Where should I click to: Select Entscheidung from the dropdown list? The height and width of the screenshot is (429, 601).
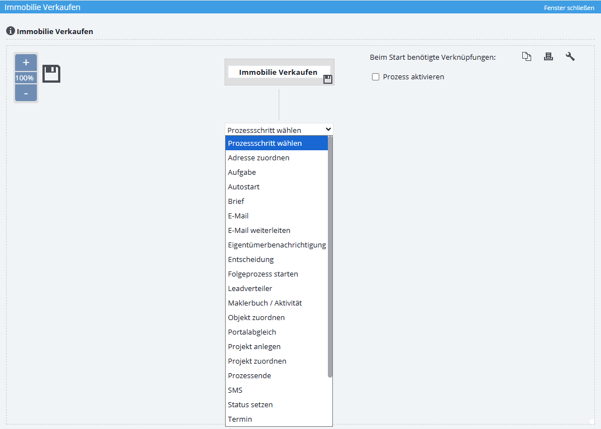[x=251, y=260]
